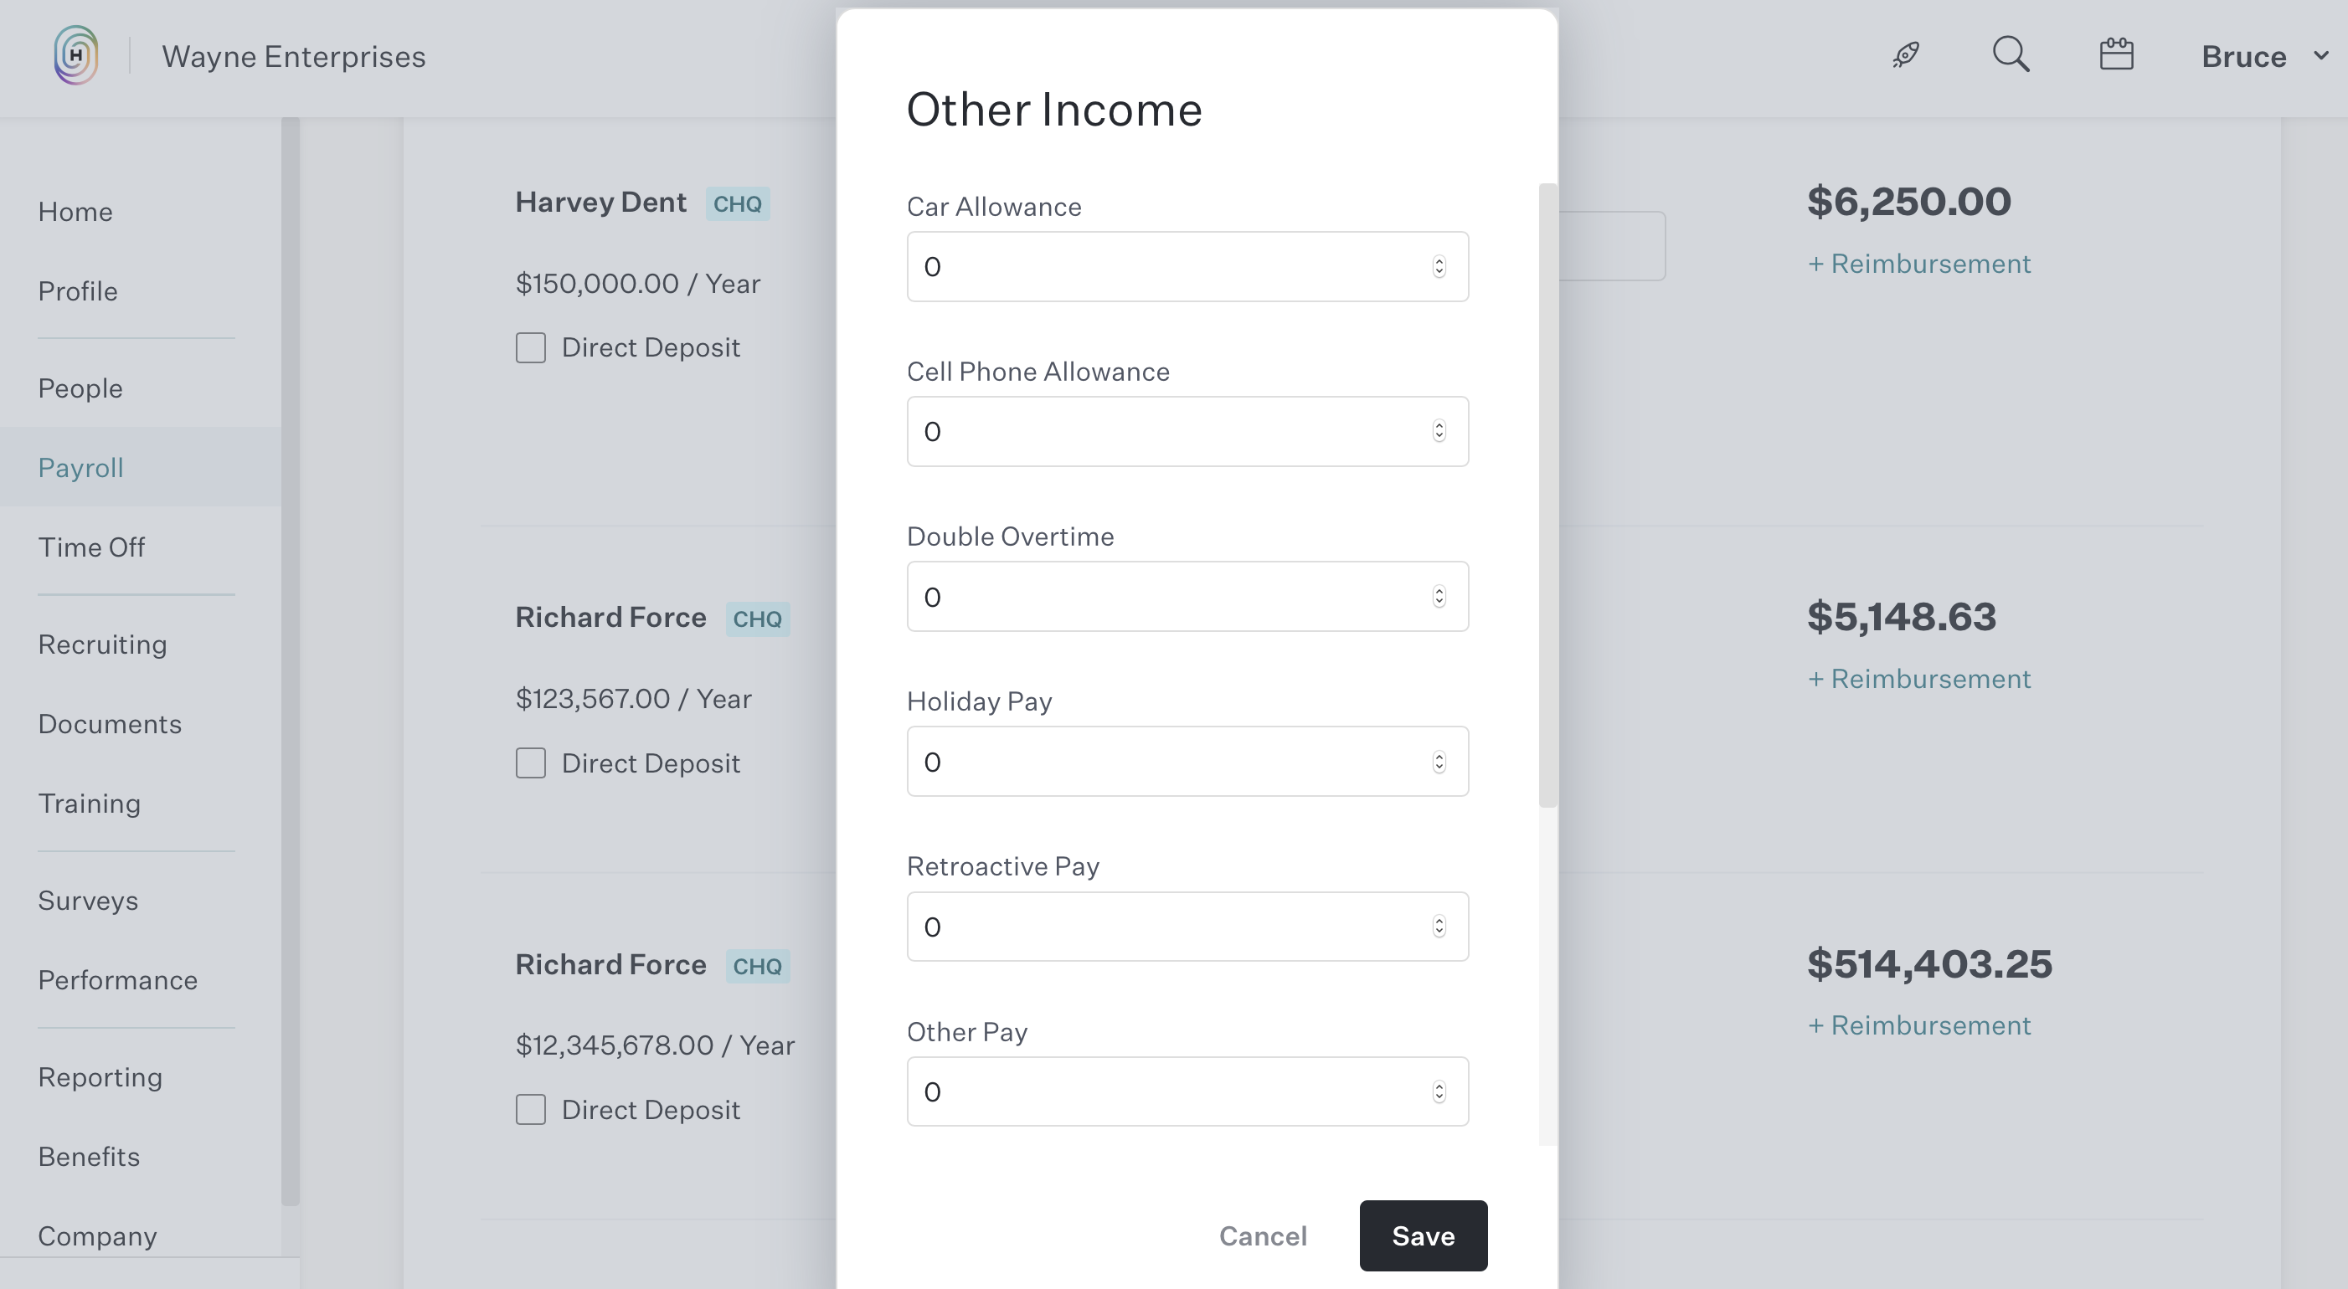Click Car Allowance stepper arrows
This screenshot has height=1289, width=2348.
click(1439, 267)
